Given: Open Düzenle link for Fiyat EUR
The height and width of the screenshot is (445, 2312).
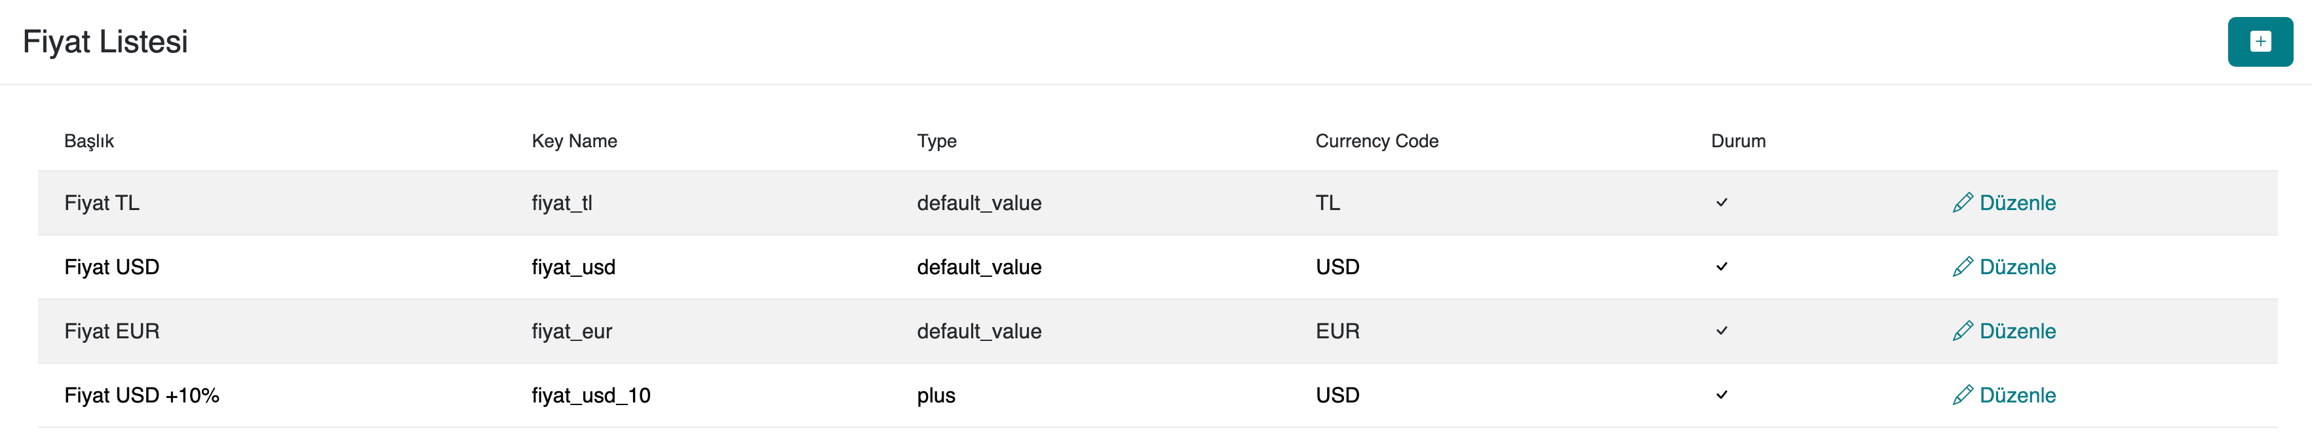Looking at the screenshot, I should click(x=2016, y=331).
